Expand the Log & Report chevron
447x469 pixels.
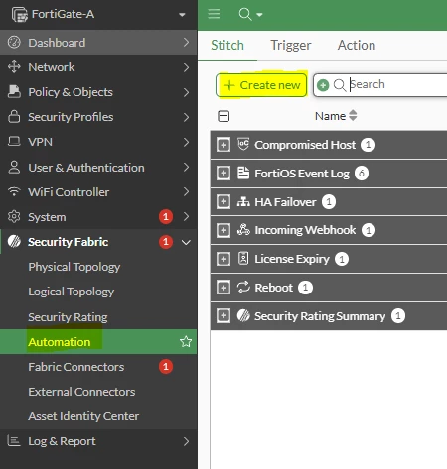(x=186, y=441)
